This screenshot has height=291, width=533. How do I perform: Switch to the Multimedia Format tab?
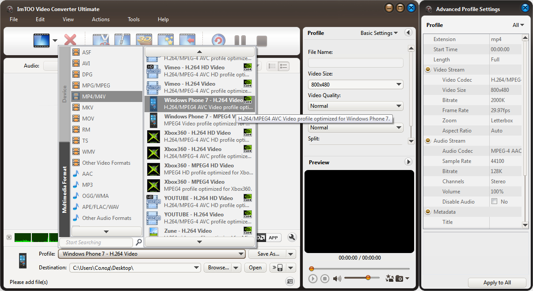point(65,189)
